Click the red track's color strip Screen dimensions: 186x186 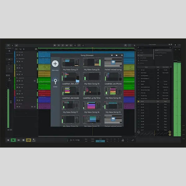15,93
